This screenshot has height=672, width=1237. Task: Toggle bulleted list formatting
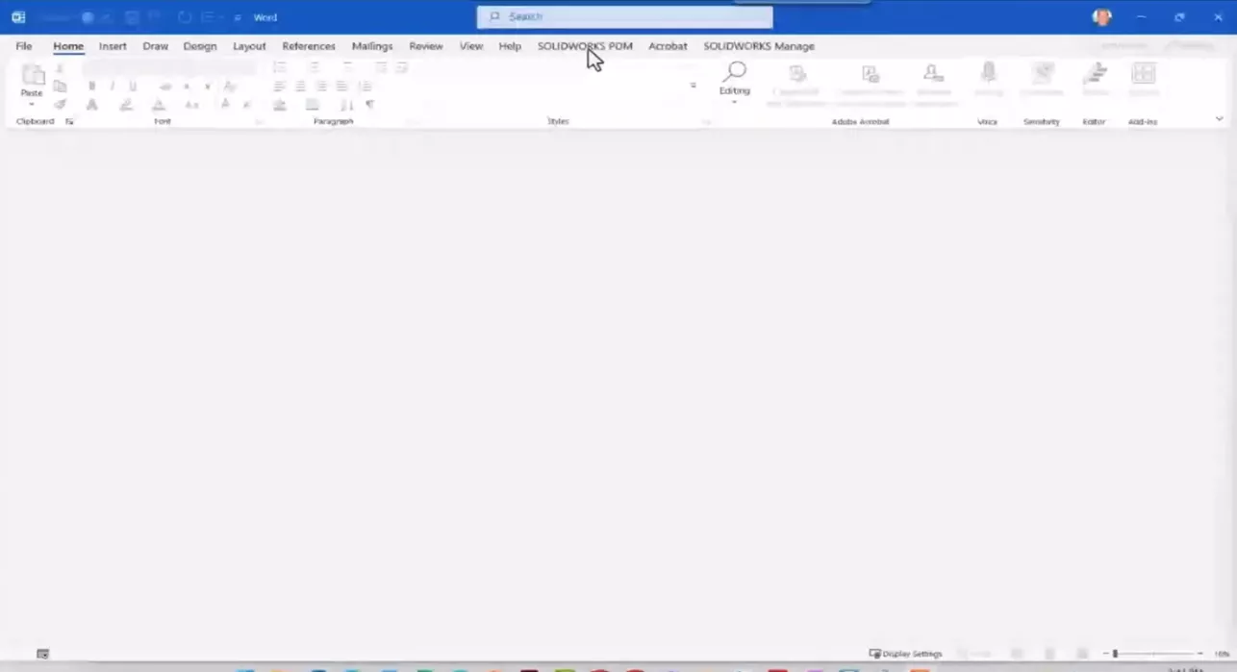tap(279, 67)
